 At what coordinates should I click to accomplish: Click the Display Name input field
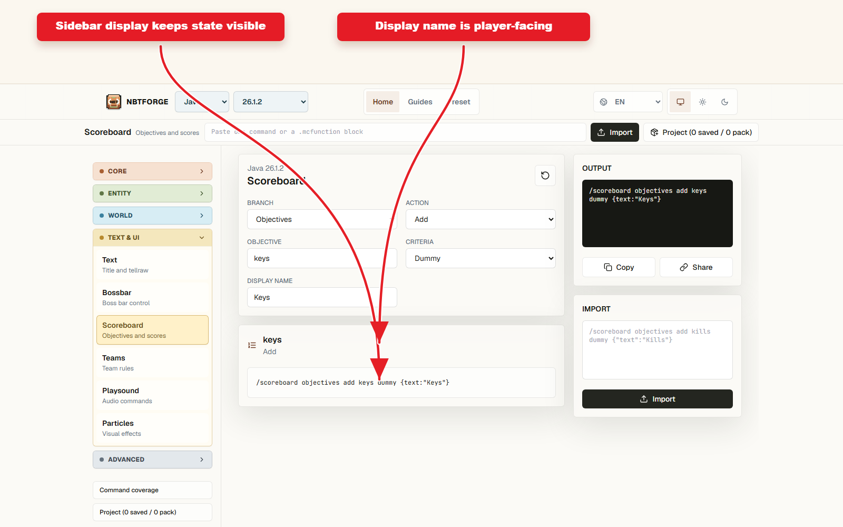tap(322, 297)
